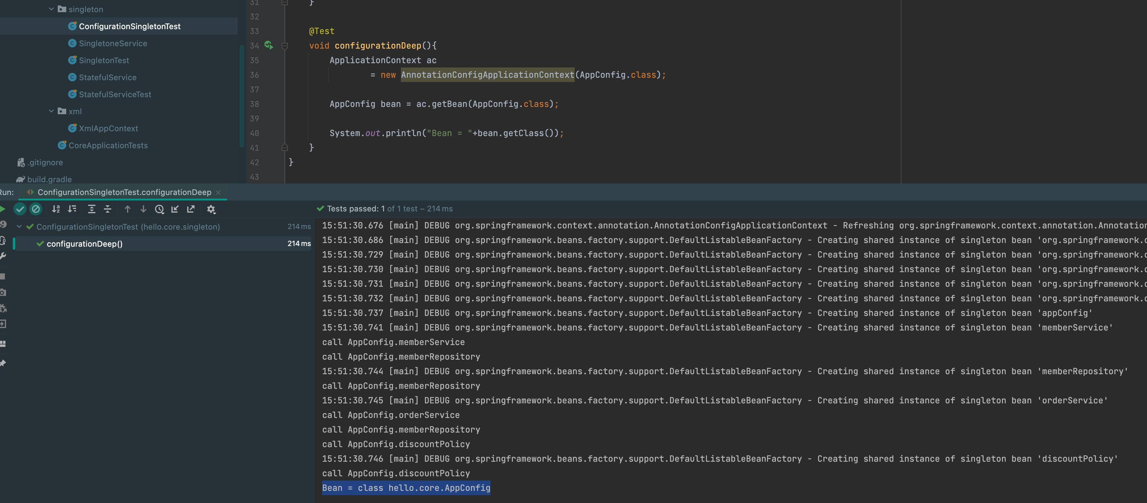
Task: Open ConfigurationSingletonTest file in tree
Action: tap(129, 26)
